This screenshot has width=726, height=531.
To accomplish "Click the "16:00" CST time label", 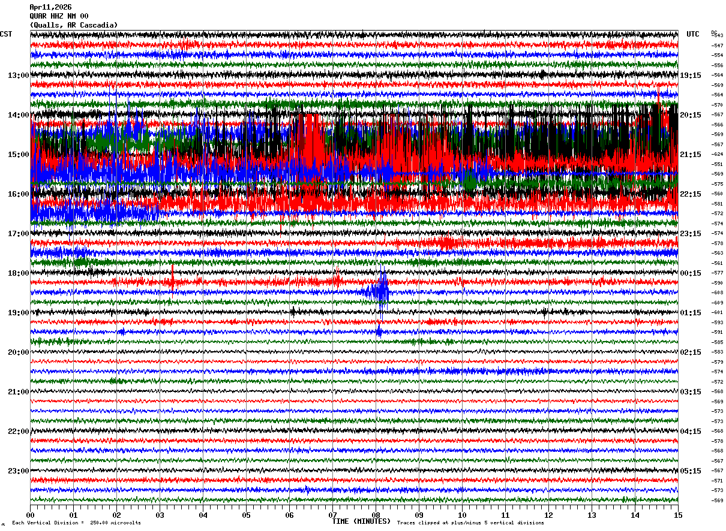I will tap(19, 194).
